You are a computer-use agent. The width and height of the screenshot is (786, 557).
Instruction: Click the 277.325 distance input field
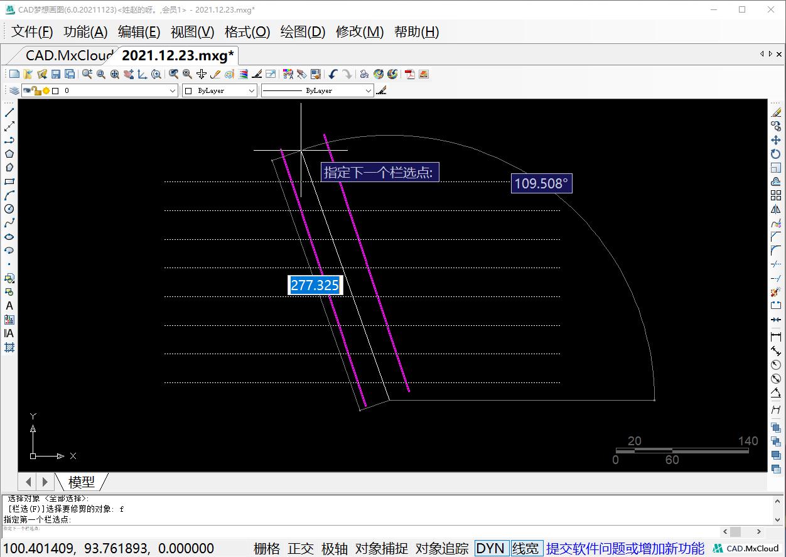click(315, 285)
